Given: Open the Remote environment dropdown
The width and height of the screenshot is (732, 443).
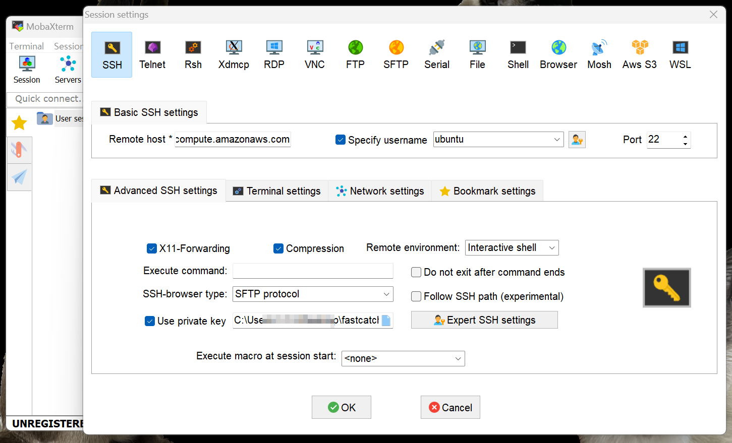Looking at the screenshot, I should coord(552,247).
